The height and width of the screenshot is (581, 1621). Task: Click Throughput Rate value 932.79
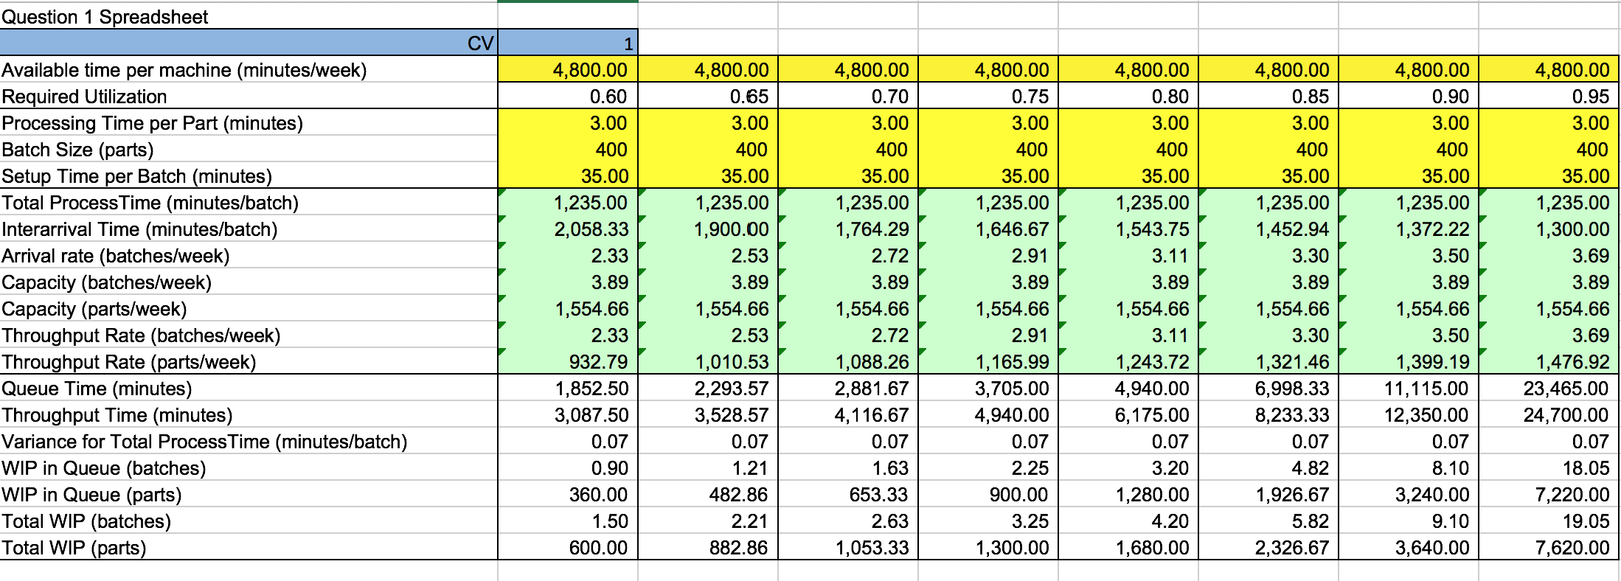pos(598,362)
